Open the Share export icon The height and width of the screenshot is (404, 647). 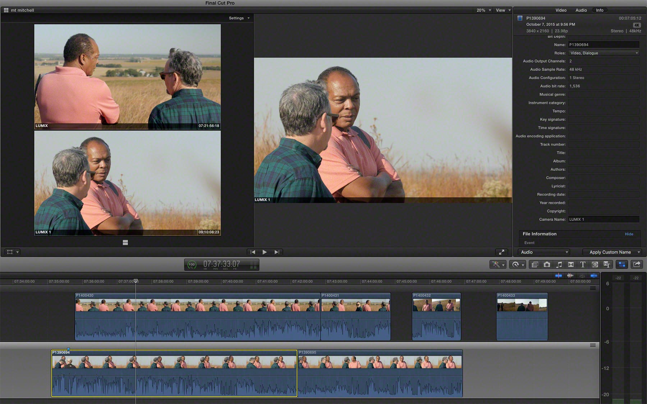pos(637,265)
